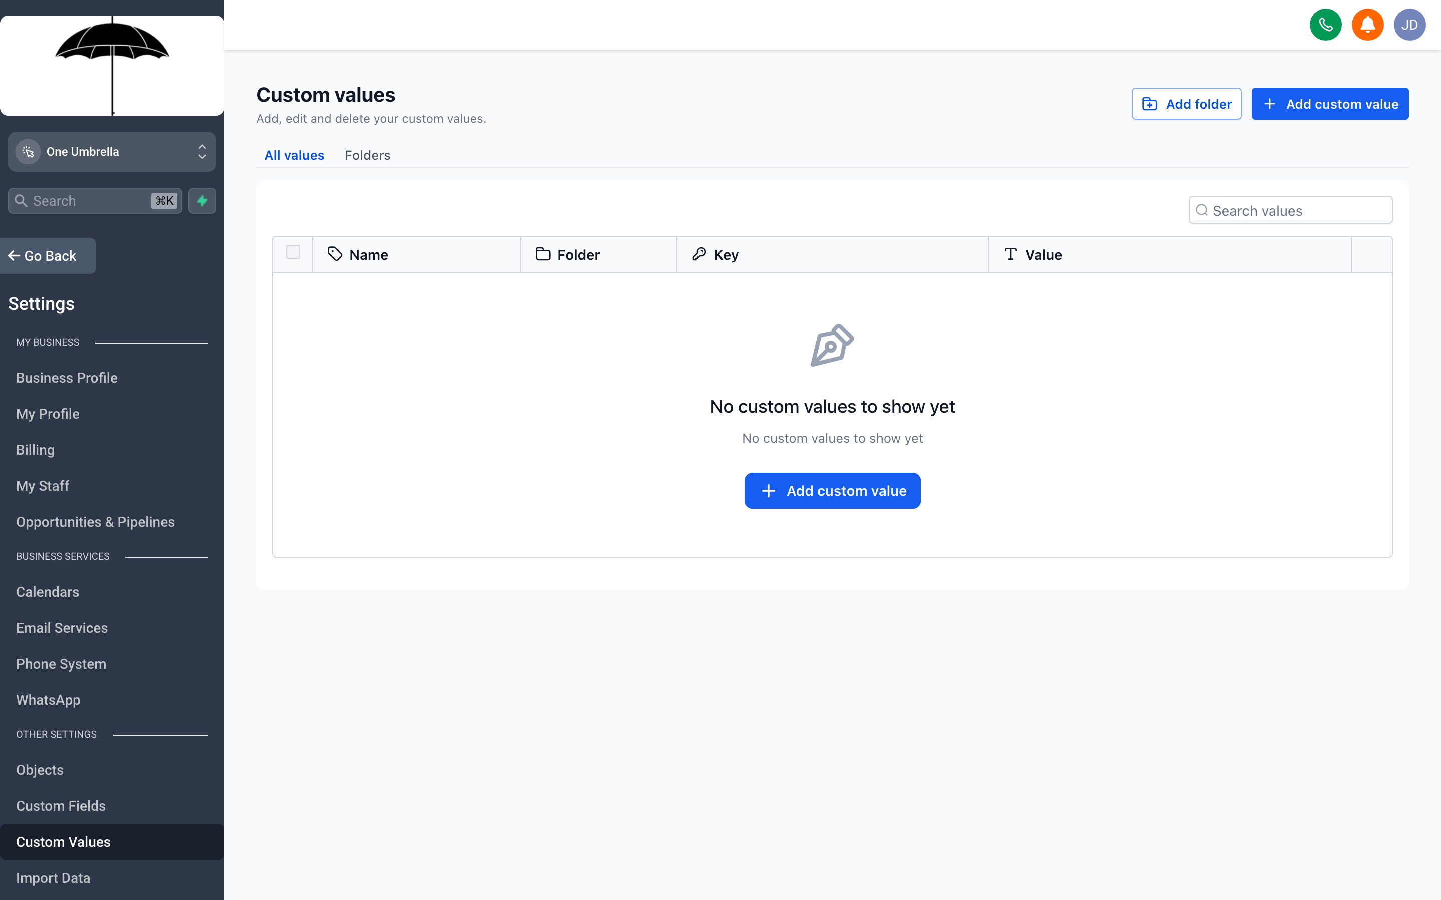Click the One Umbrella umbrella logo
The width and height of the screenshot is (1441, 900).
click(112, 65)
